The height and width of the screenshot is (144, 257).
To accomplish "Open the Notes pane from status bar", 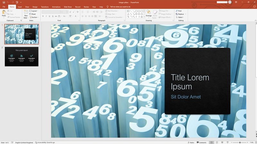I will tap(191, 142).
